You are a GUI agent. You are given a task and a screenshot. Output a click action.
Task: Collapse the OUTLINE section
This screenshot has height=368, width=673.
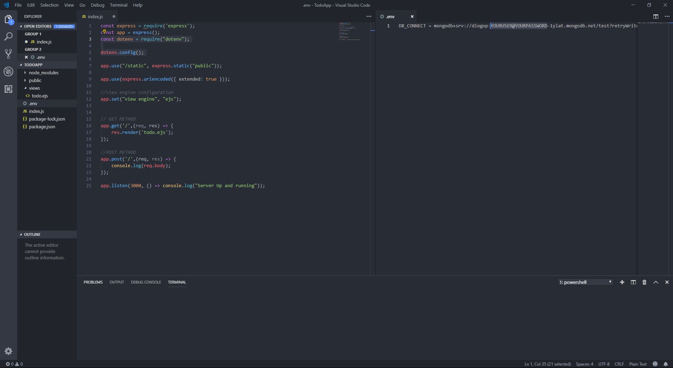click(32, 234)
